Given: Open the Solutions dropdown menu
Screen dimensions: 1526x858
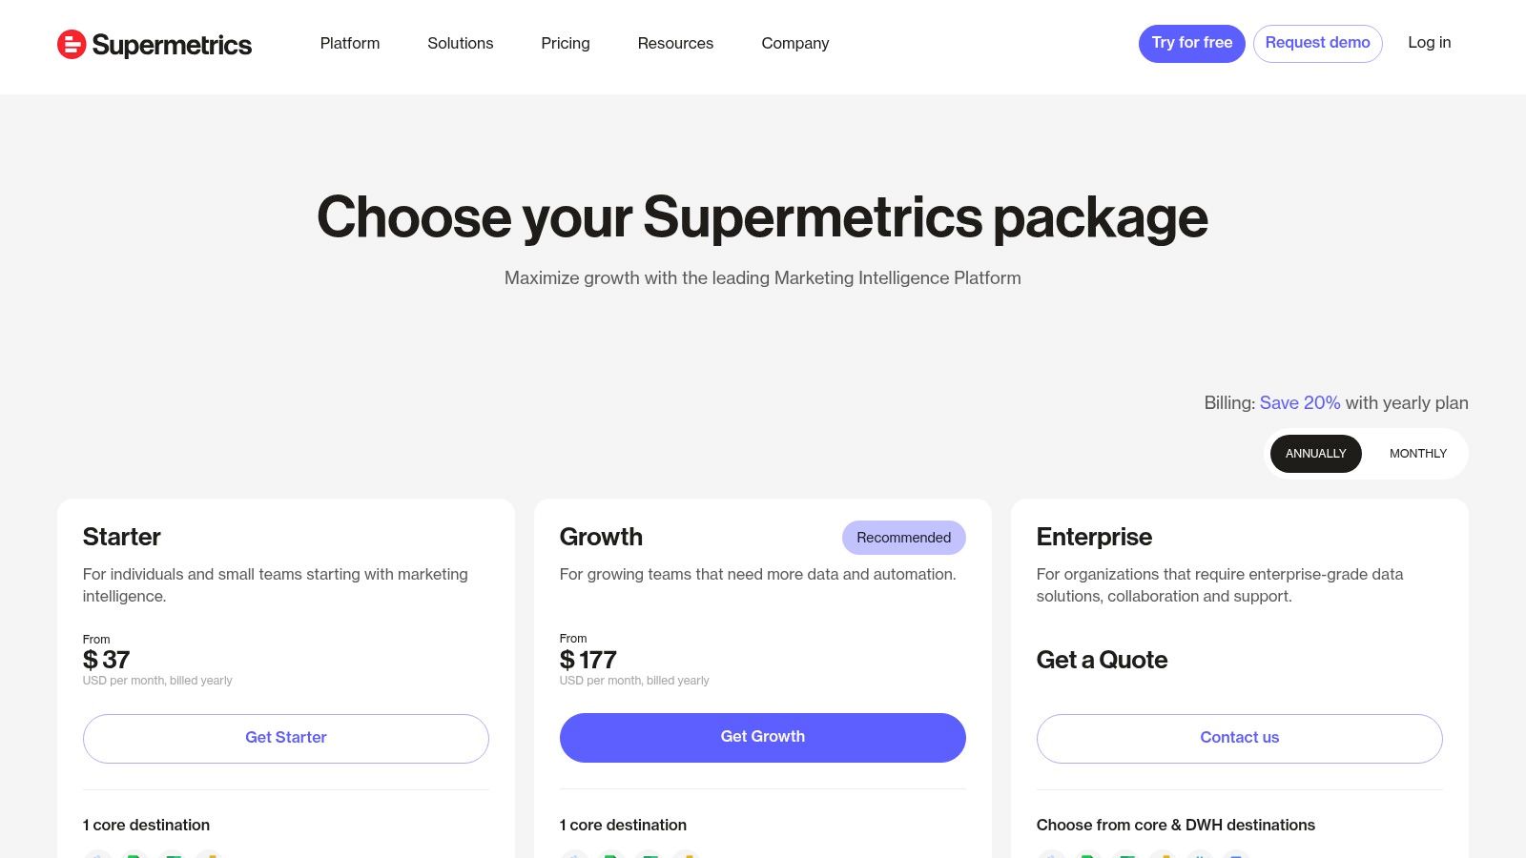Looking at the screenshot, I should 461,43.
